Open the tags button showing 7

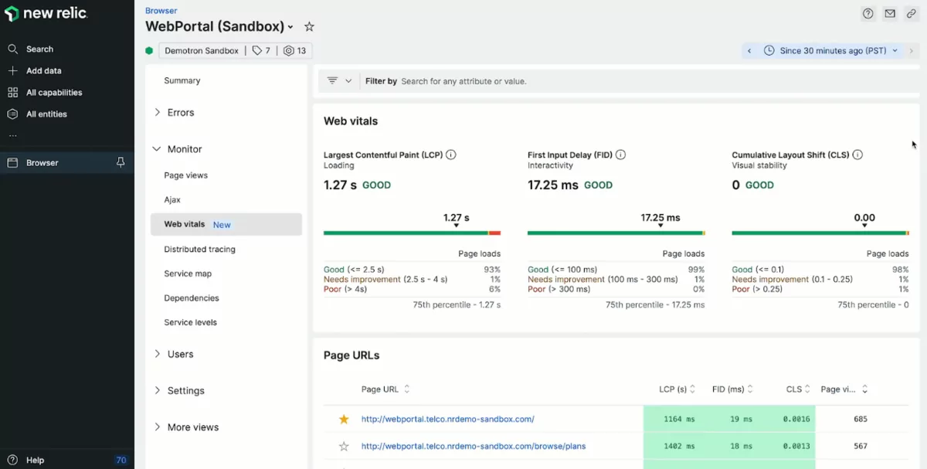click(261, 50)
